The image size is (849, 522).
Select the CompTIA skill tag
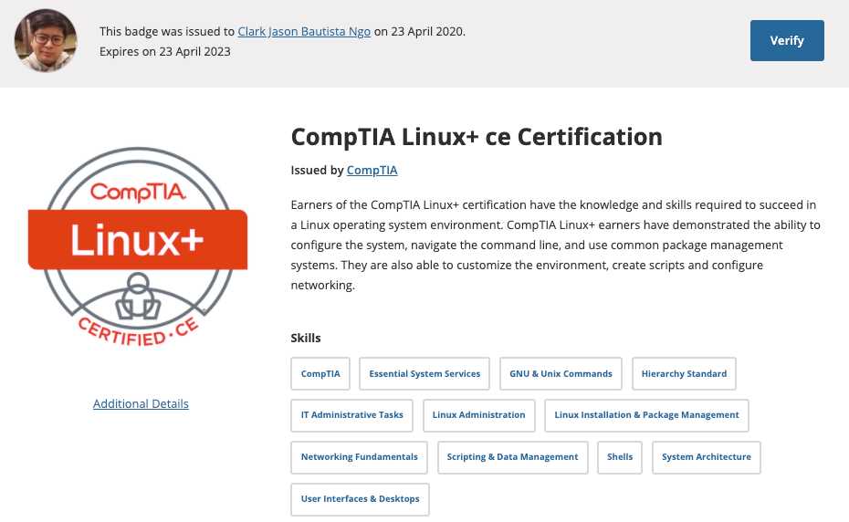point(320,373)
